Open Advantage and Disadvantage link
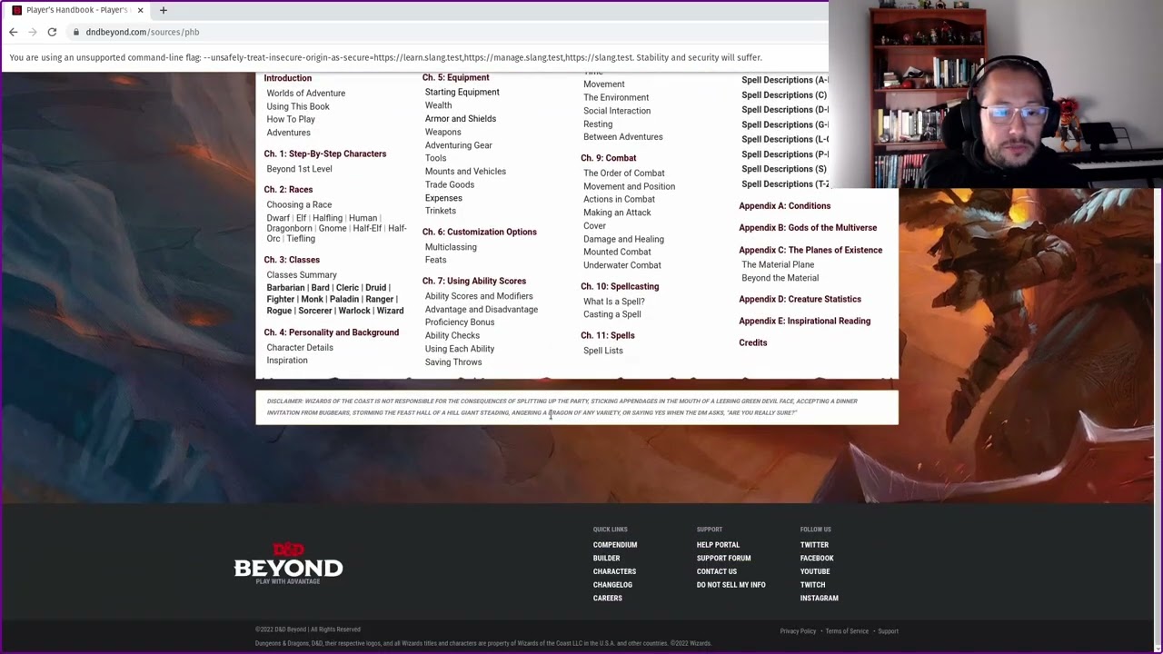The image size is (1163, 654). point(482,310)
